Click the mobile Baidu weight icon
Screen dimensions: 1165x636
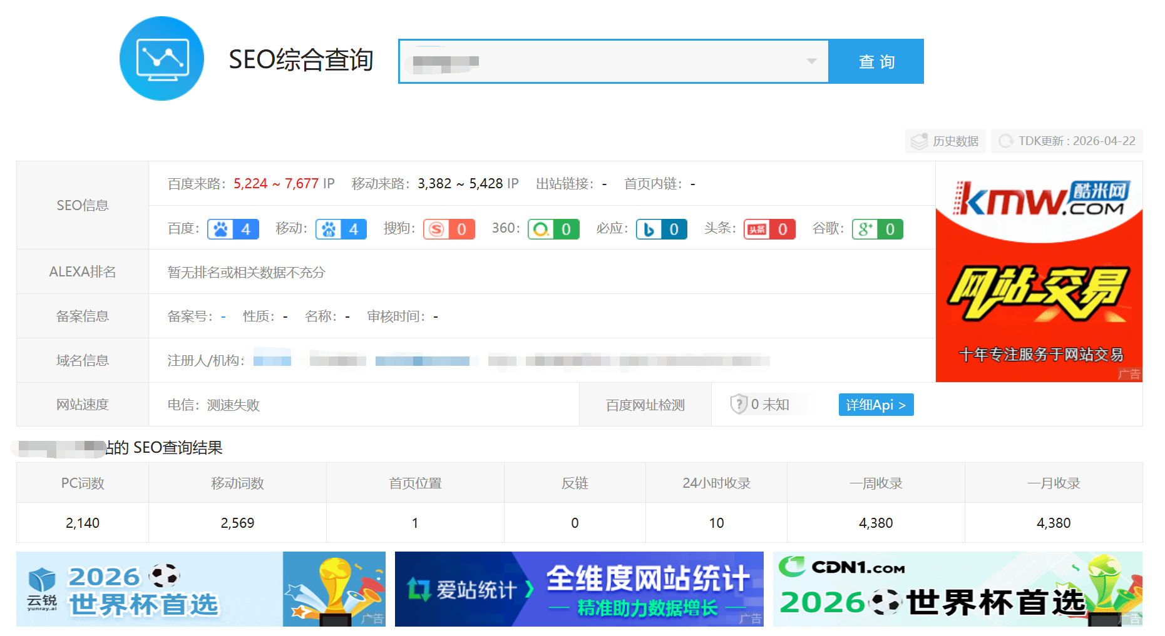(329, 230)
